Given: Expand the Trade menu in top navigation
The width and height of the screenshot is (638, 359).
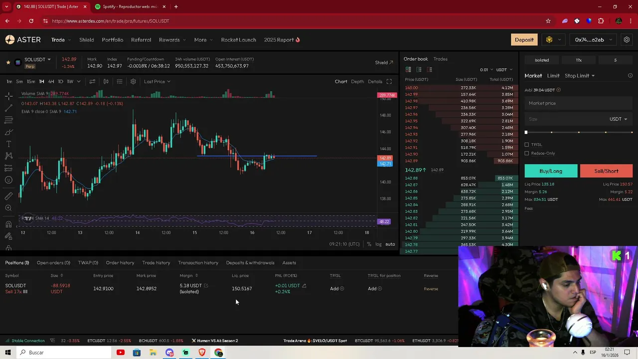Looking at the screenshot, I should [x=61, y=40].
